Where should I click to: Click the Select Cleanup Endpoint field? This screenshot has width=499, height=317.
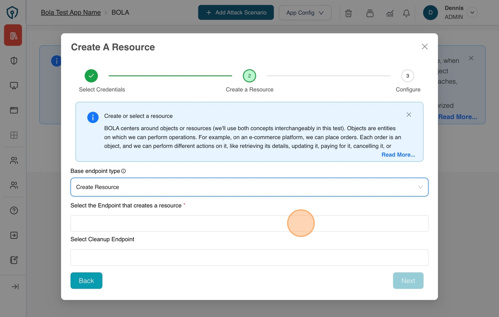click(249, 257)
